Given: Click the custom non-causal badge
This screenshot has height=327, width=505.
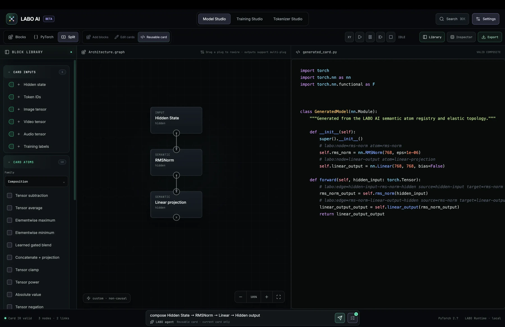Looking at the screenshot, I should (107, 298).
